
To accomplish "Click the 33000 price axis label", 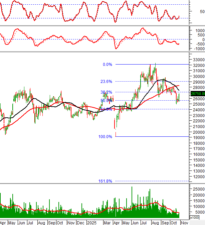I will point(197,60).
